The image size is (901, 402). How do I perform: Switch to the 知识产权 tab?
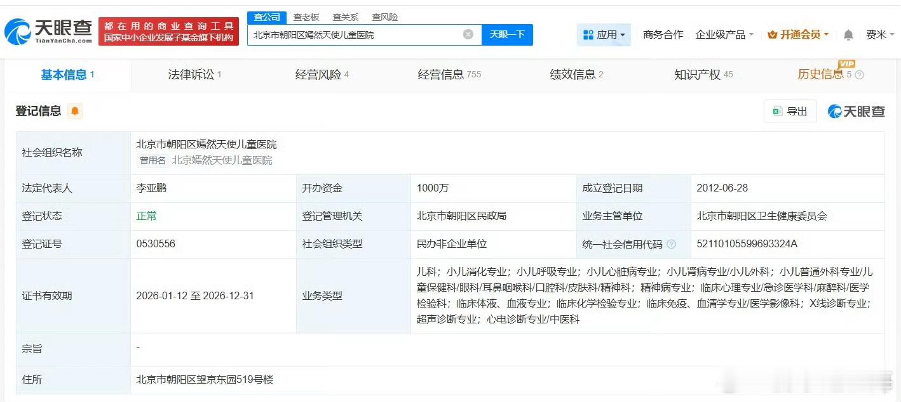697,74
